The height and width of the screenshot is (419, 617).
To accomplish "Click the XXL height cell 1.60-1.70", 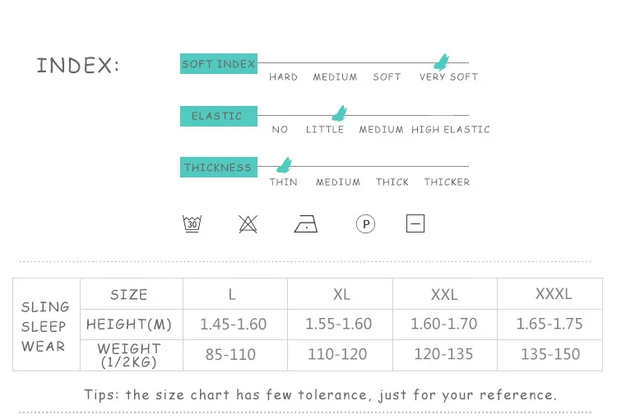I will click(x=445, y=325).
